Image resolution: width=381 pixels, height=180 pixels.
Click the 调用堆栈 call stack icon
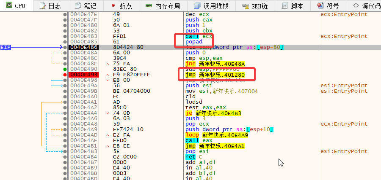click(197, 6)
